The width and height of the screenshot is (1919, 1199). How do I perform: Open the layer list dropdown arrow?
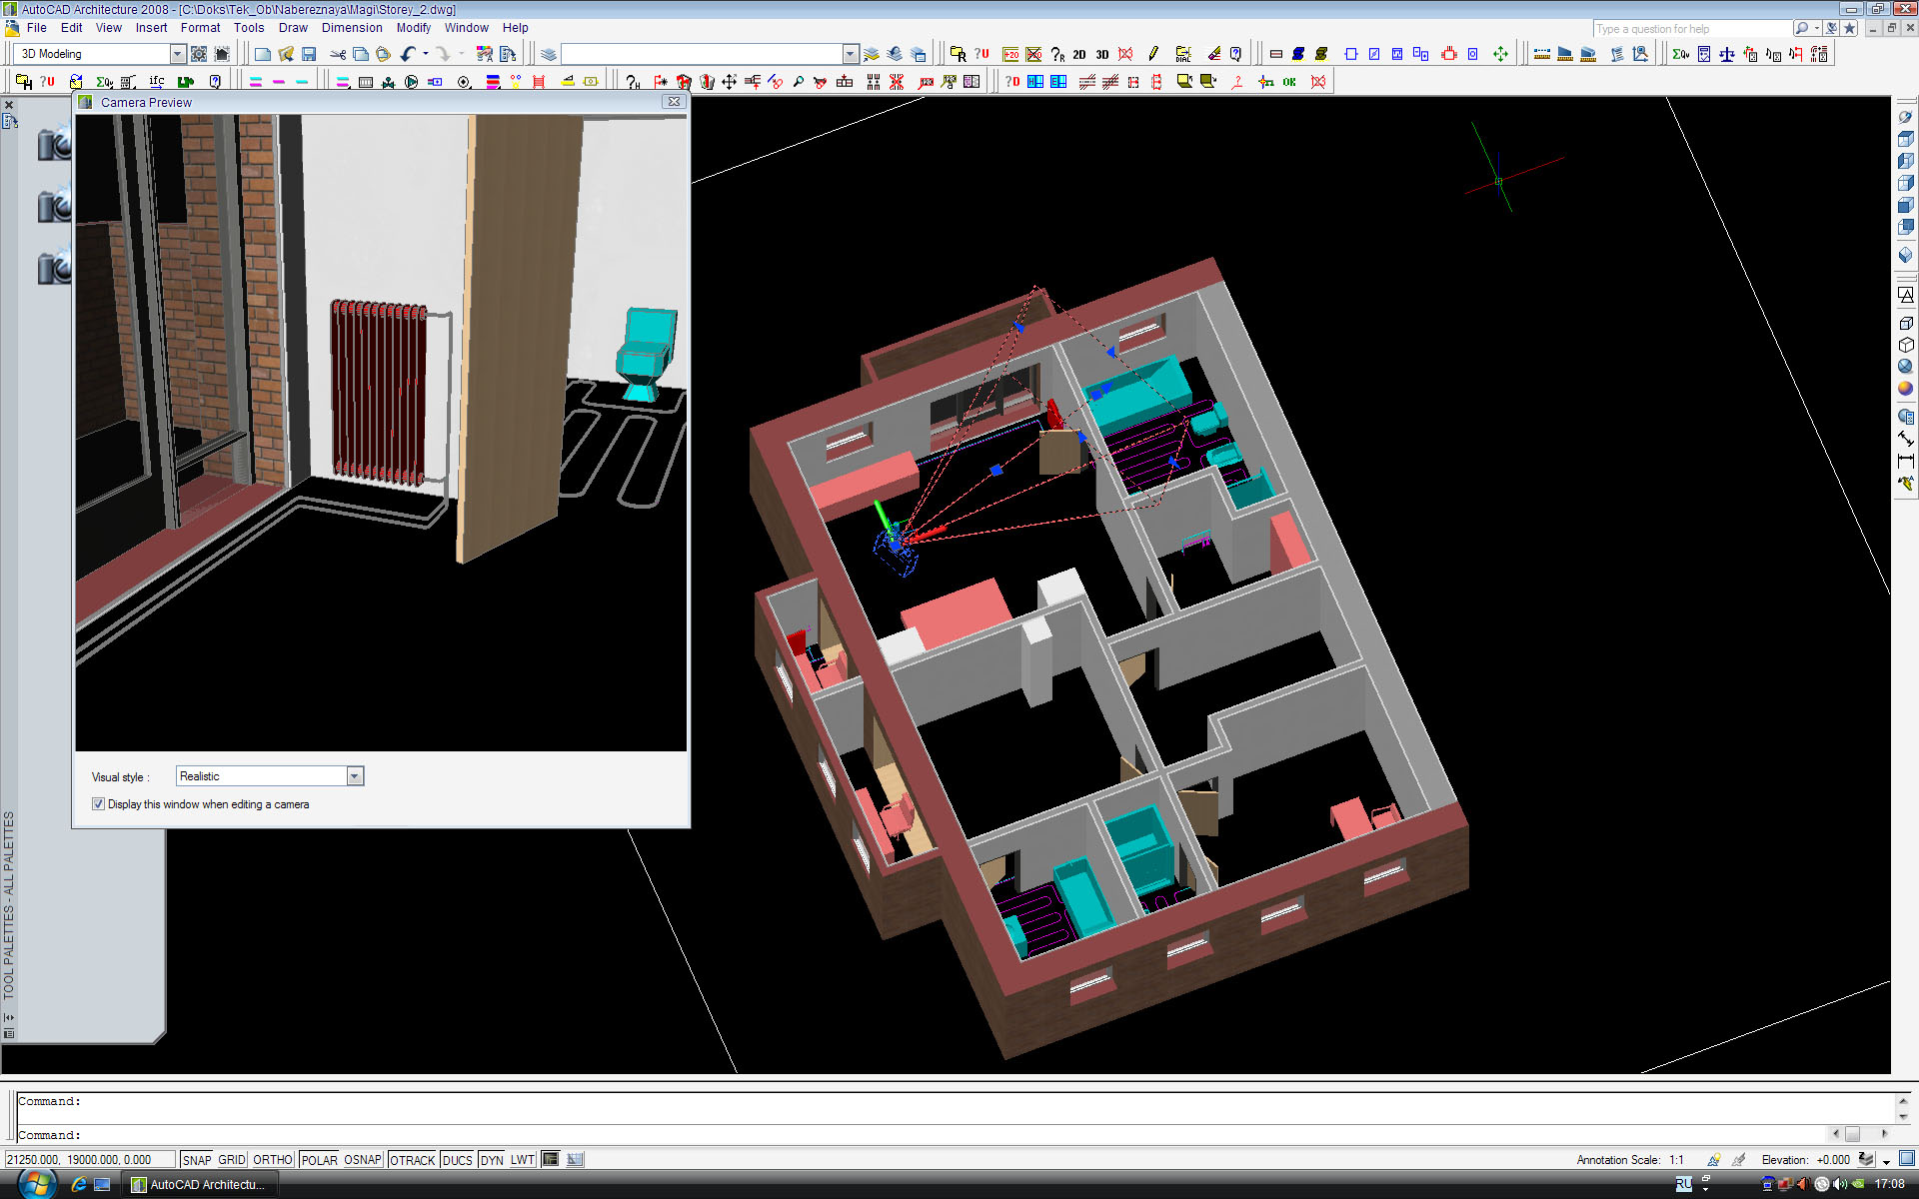[x=850, y=54]
